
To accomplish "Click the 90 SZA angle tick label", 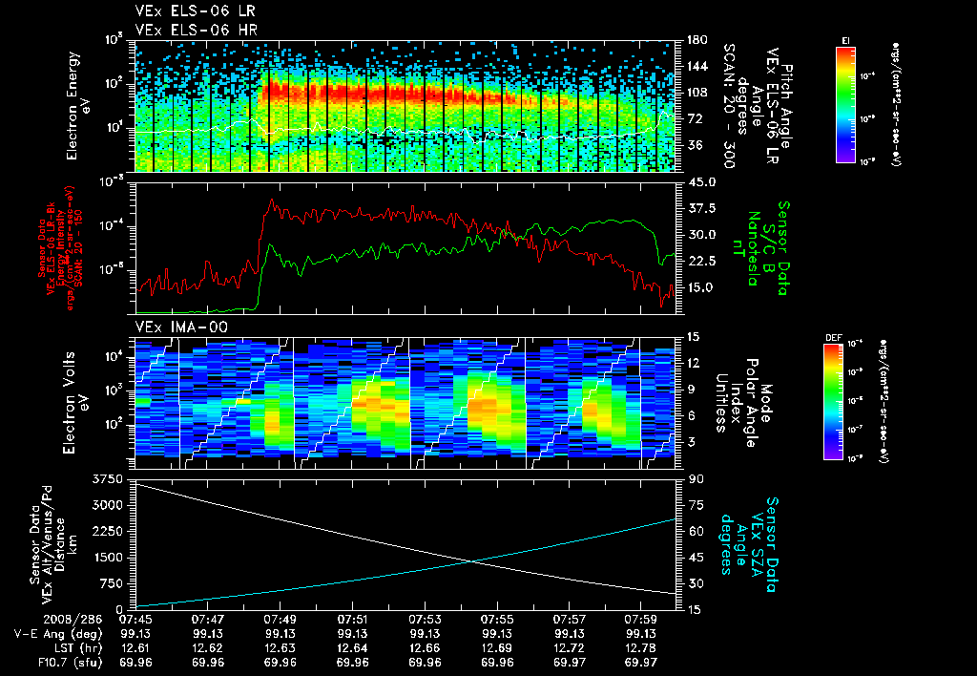I will click(x=694, y=479).
